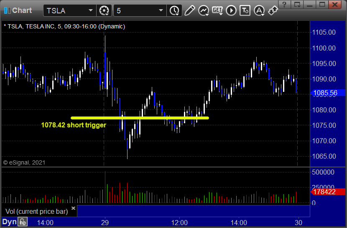Minimize the chart window
Image resolution: width=347 pixels, height=228 pixels.
pyautogui.click(x=310, y=5)
